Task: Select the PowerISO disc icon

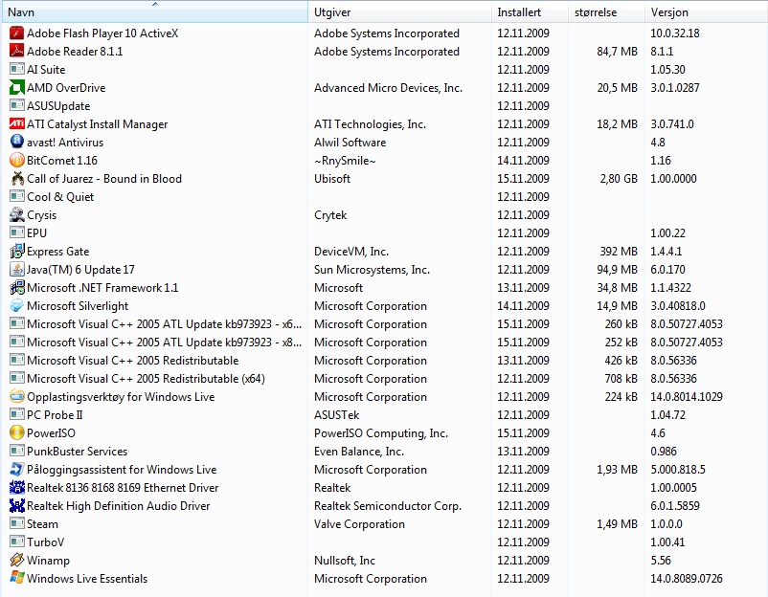Action: pos(16,433)
